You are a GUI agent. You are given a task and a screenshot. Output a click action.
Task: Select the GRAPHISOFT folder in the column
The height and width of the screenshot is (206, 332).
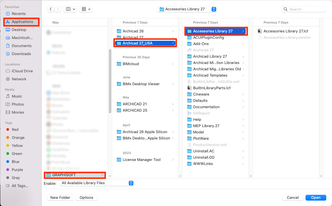[x=74, y=175]
